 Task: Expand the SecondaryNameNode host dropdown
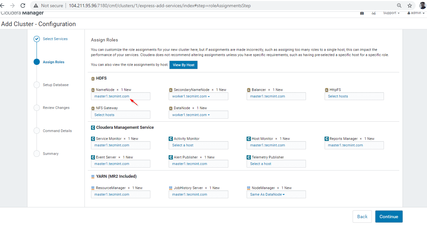(x=198, y=96)
